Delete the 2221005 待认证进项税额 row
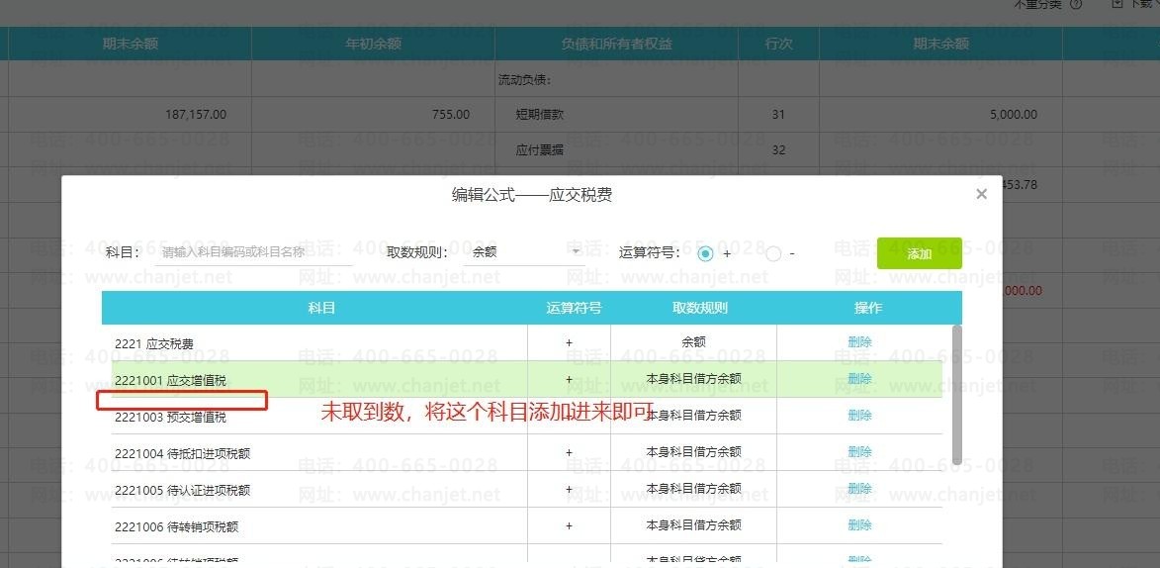The image size is (1160, 568). 859,488
